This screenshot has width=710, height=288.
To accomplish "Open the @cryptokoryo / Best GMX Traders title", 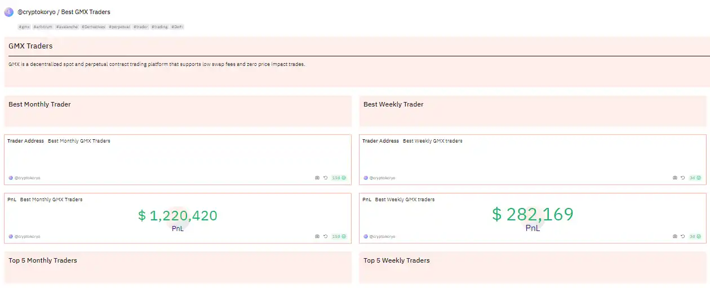I will (64, 12).
